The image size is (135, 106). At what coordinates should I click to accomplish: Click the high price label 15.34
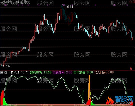click(x=69, y=7)
